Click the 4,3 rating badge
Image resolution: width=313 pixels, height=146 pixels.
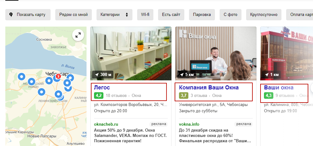pyautogui.click(x=268, y=95)
